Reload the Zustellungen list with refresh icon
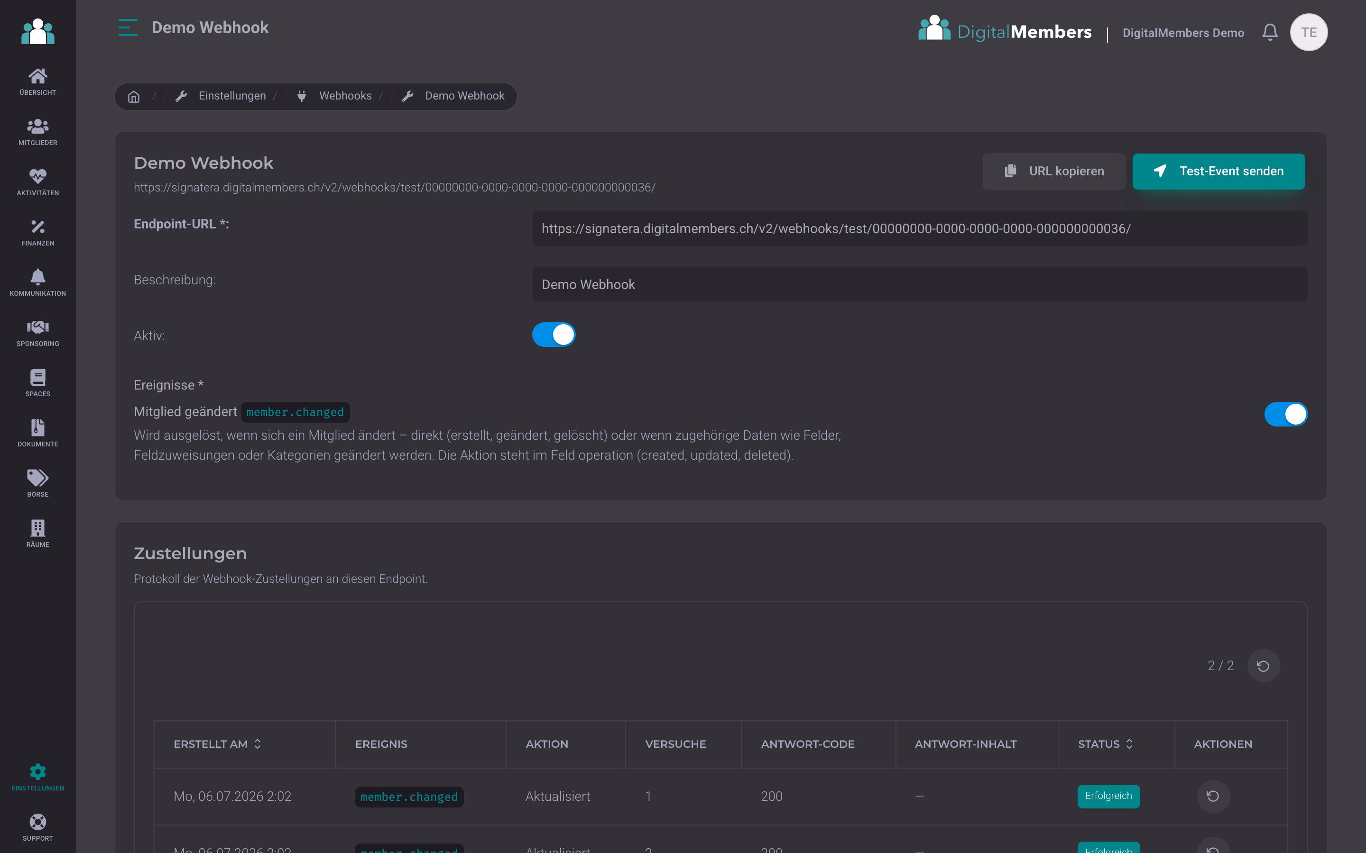The image size is (1366, 853). tap(1263, 666)
